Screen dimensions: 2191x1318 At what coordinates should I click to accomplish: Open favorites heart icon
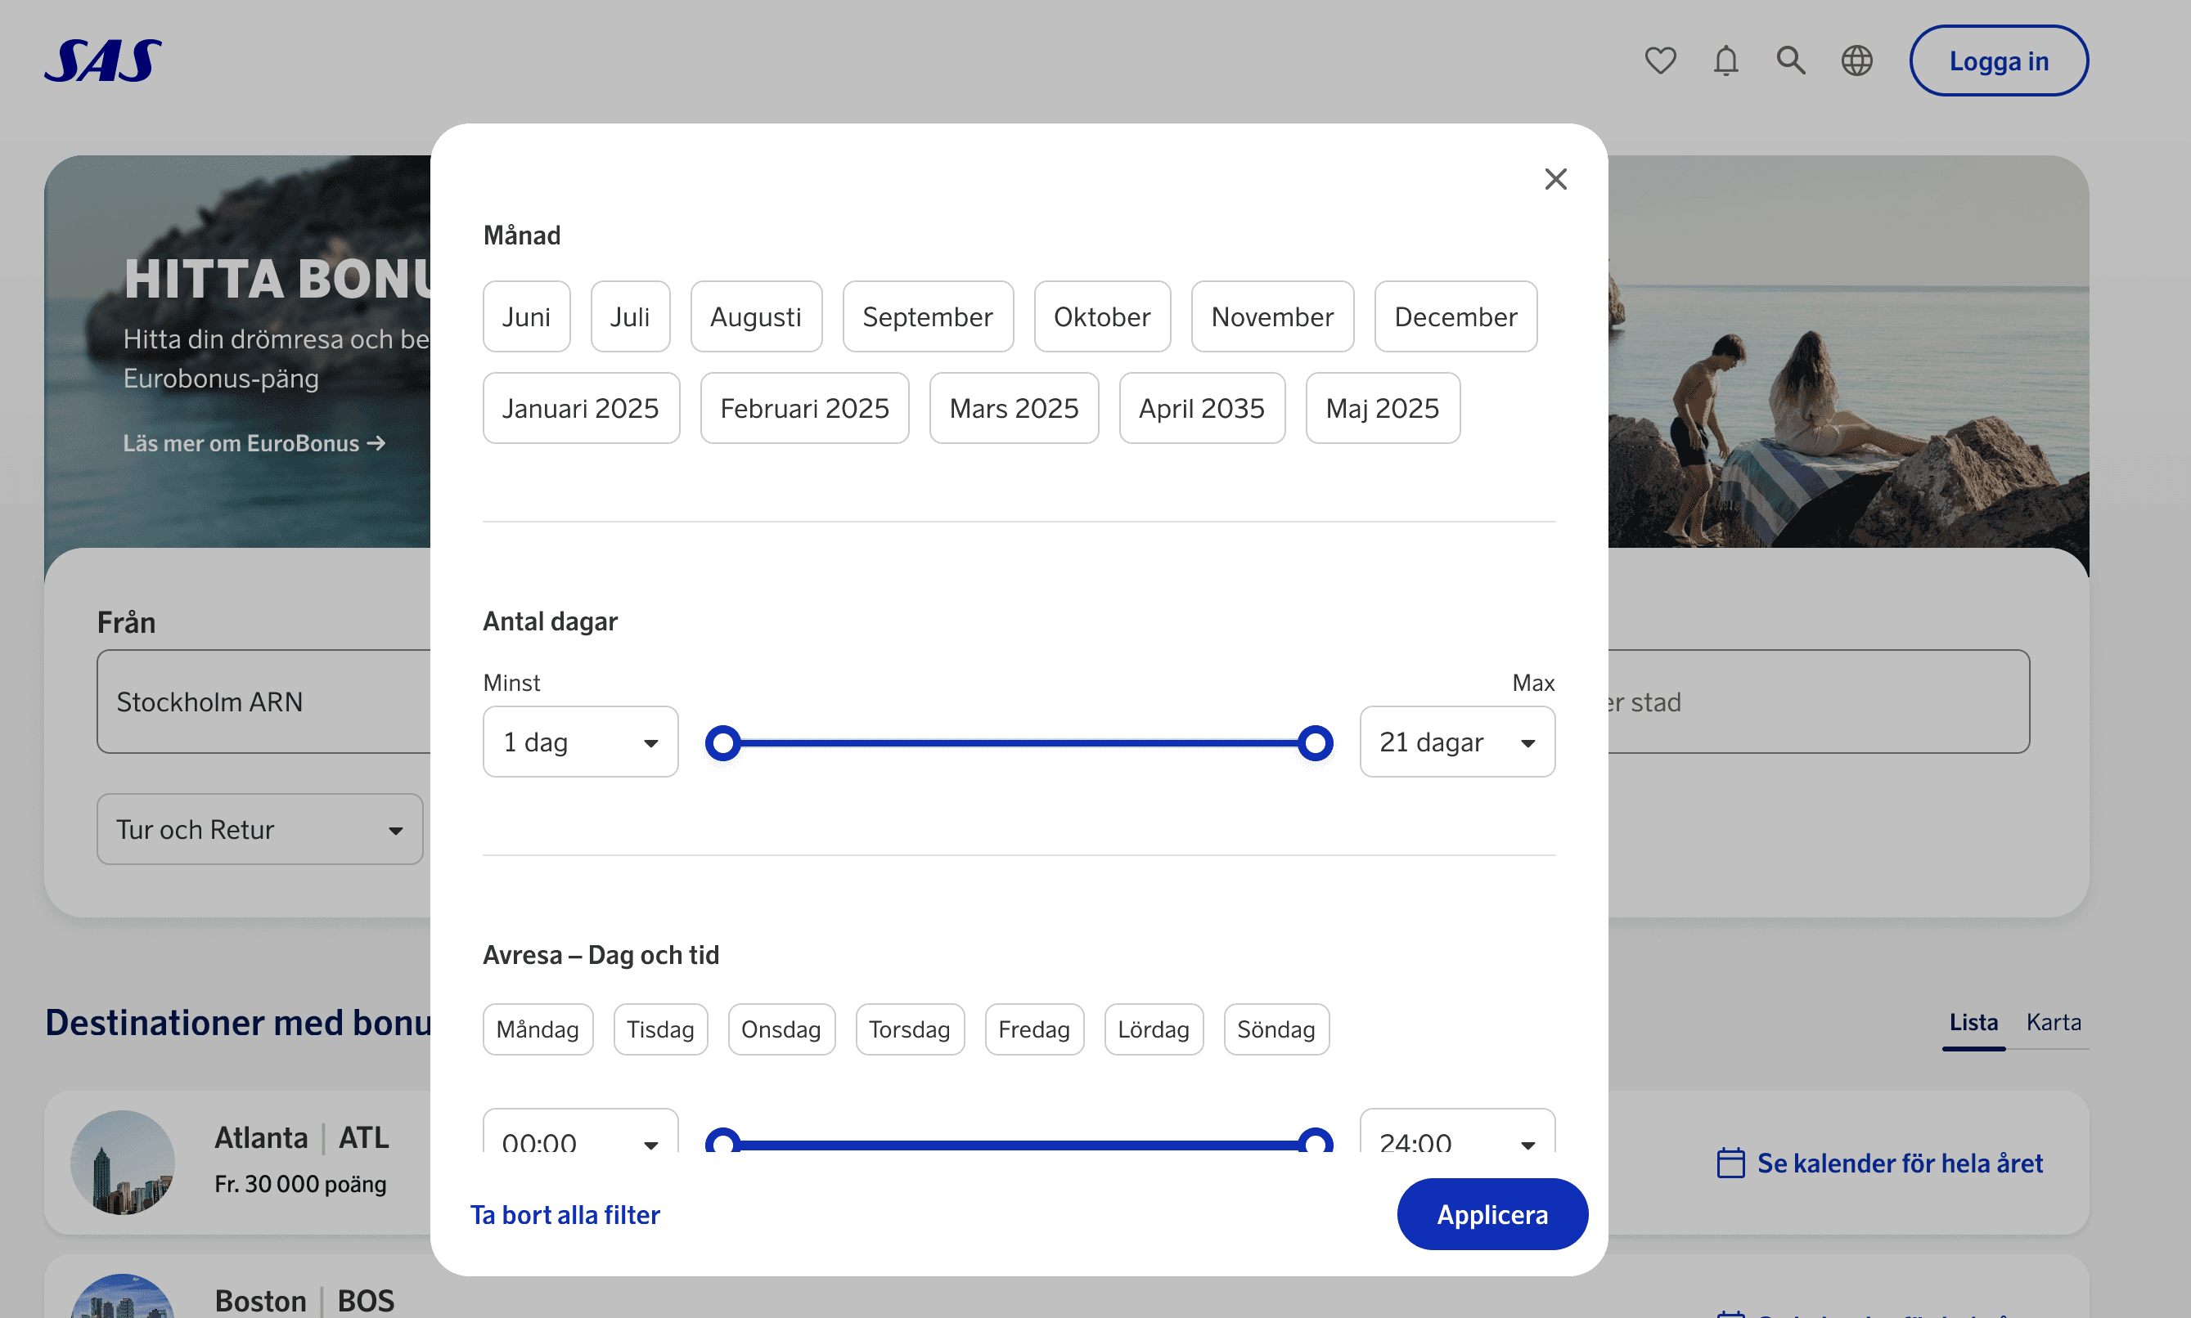[x=1660, y=61]
